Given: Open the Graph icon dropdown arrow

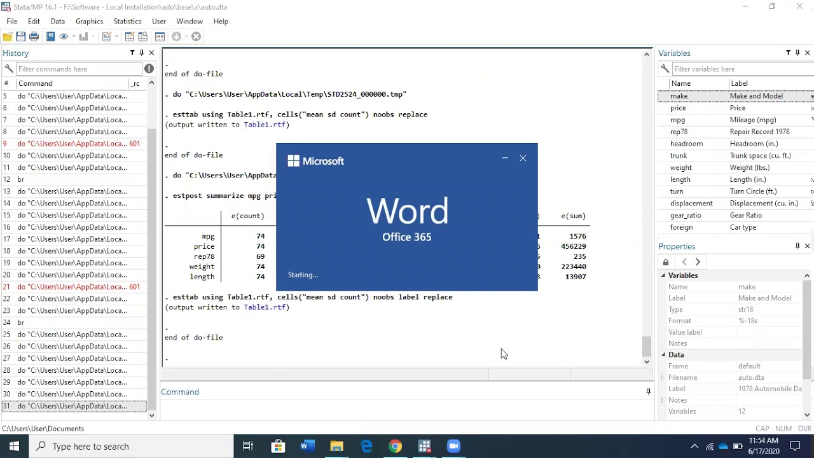Looking at the screenshot, I should point(93,37).
